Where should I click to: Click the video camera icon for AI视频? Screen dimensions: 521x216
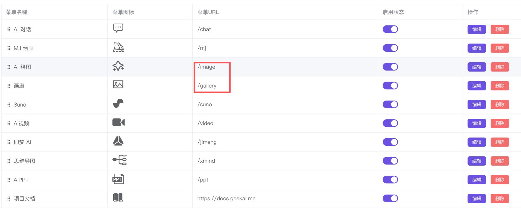coord(118,122)
